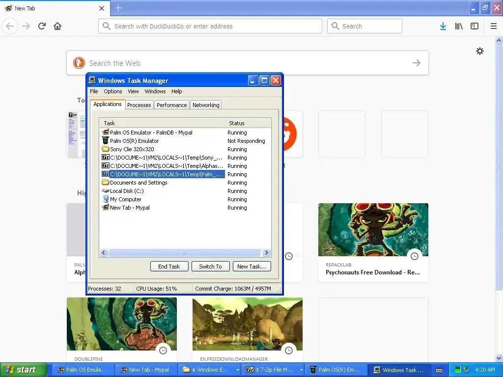Focus the toolbar Search field
The image size is (503, 377).
[x=364, y=26]
